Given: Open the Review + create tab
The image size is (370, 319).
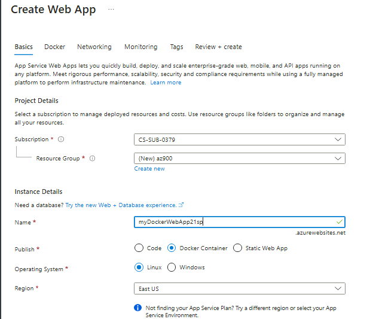Looking at the screenshot, I should coord(218,47).
